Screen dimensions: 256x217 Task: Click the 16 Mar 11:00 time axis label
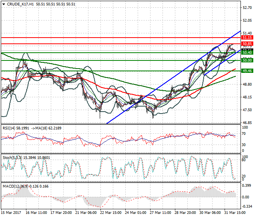[36, 213]
